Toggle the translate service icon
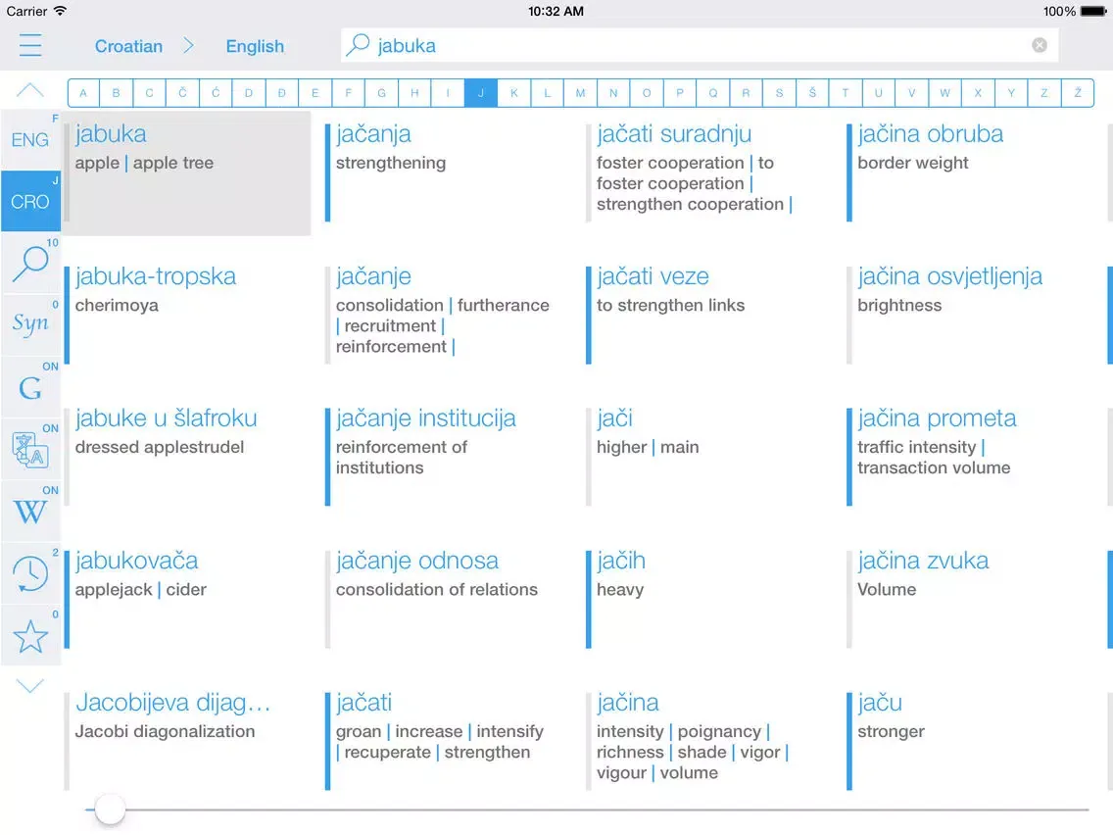This screenshot has width=1113, height=835. [x=30, y=449]
